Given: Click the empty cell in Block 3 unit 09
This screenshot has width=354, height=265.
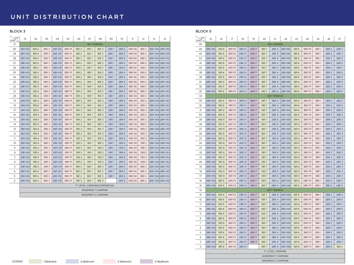Looking at the screenshot, I should coord(111,181).
